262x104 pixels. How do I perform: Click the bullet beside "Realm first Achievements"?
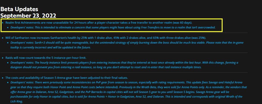3,23
